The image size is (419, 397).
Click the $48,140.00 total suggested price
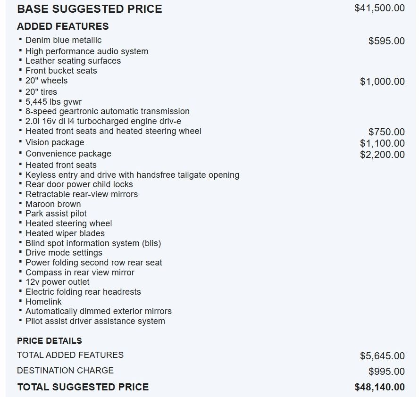tap(379, 387)
